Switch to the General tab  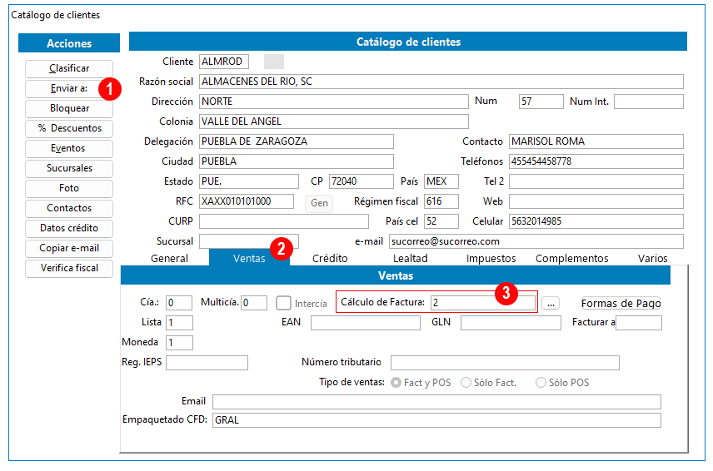pos(169,259)
